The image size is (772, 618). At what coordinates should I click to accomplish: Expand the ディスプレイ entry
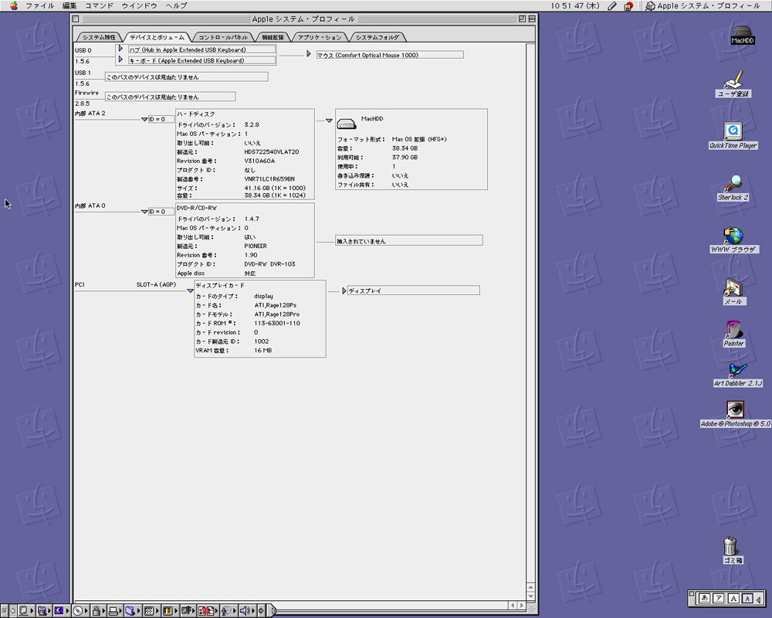[344, 291]
